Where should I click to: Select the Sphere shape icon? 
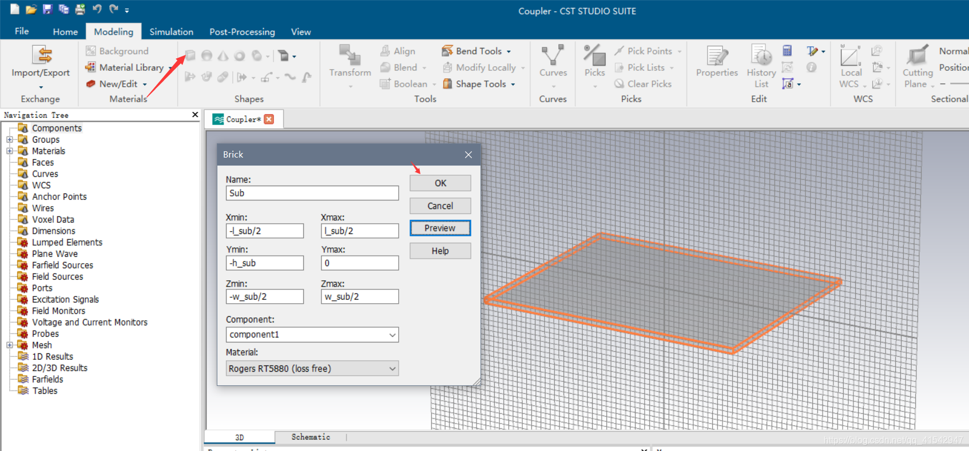(x=206, y=55)
